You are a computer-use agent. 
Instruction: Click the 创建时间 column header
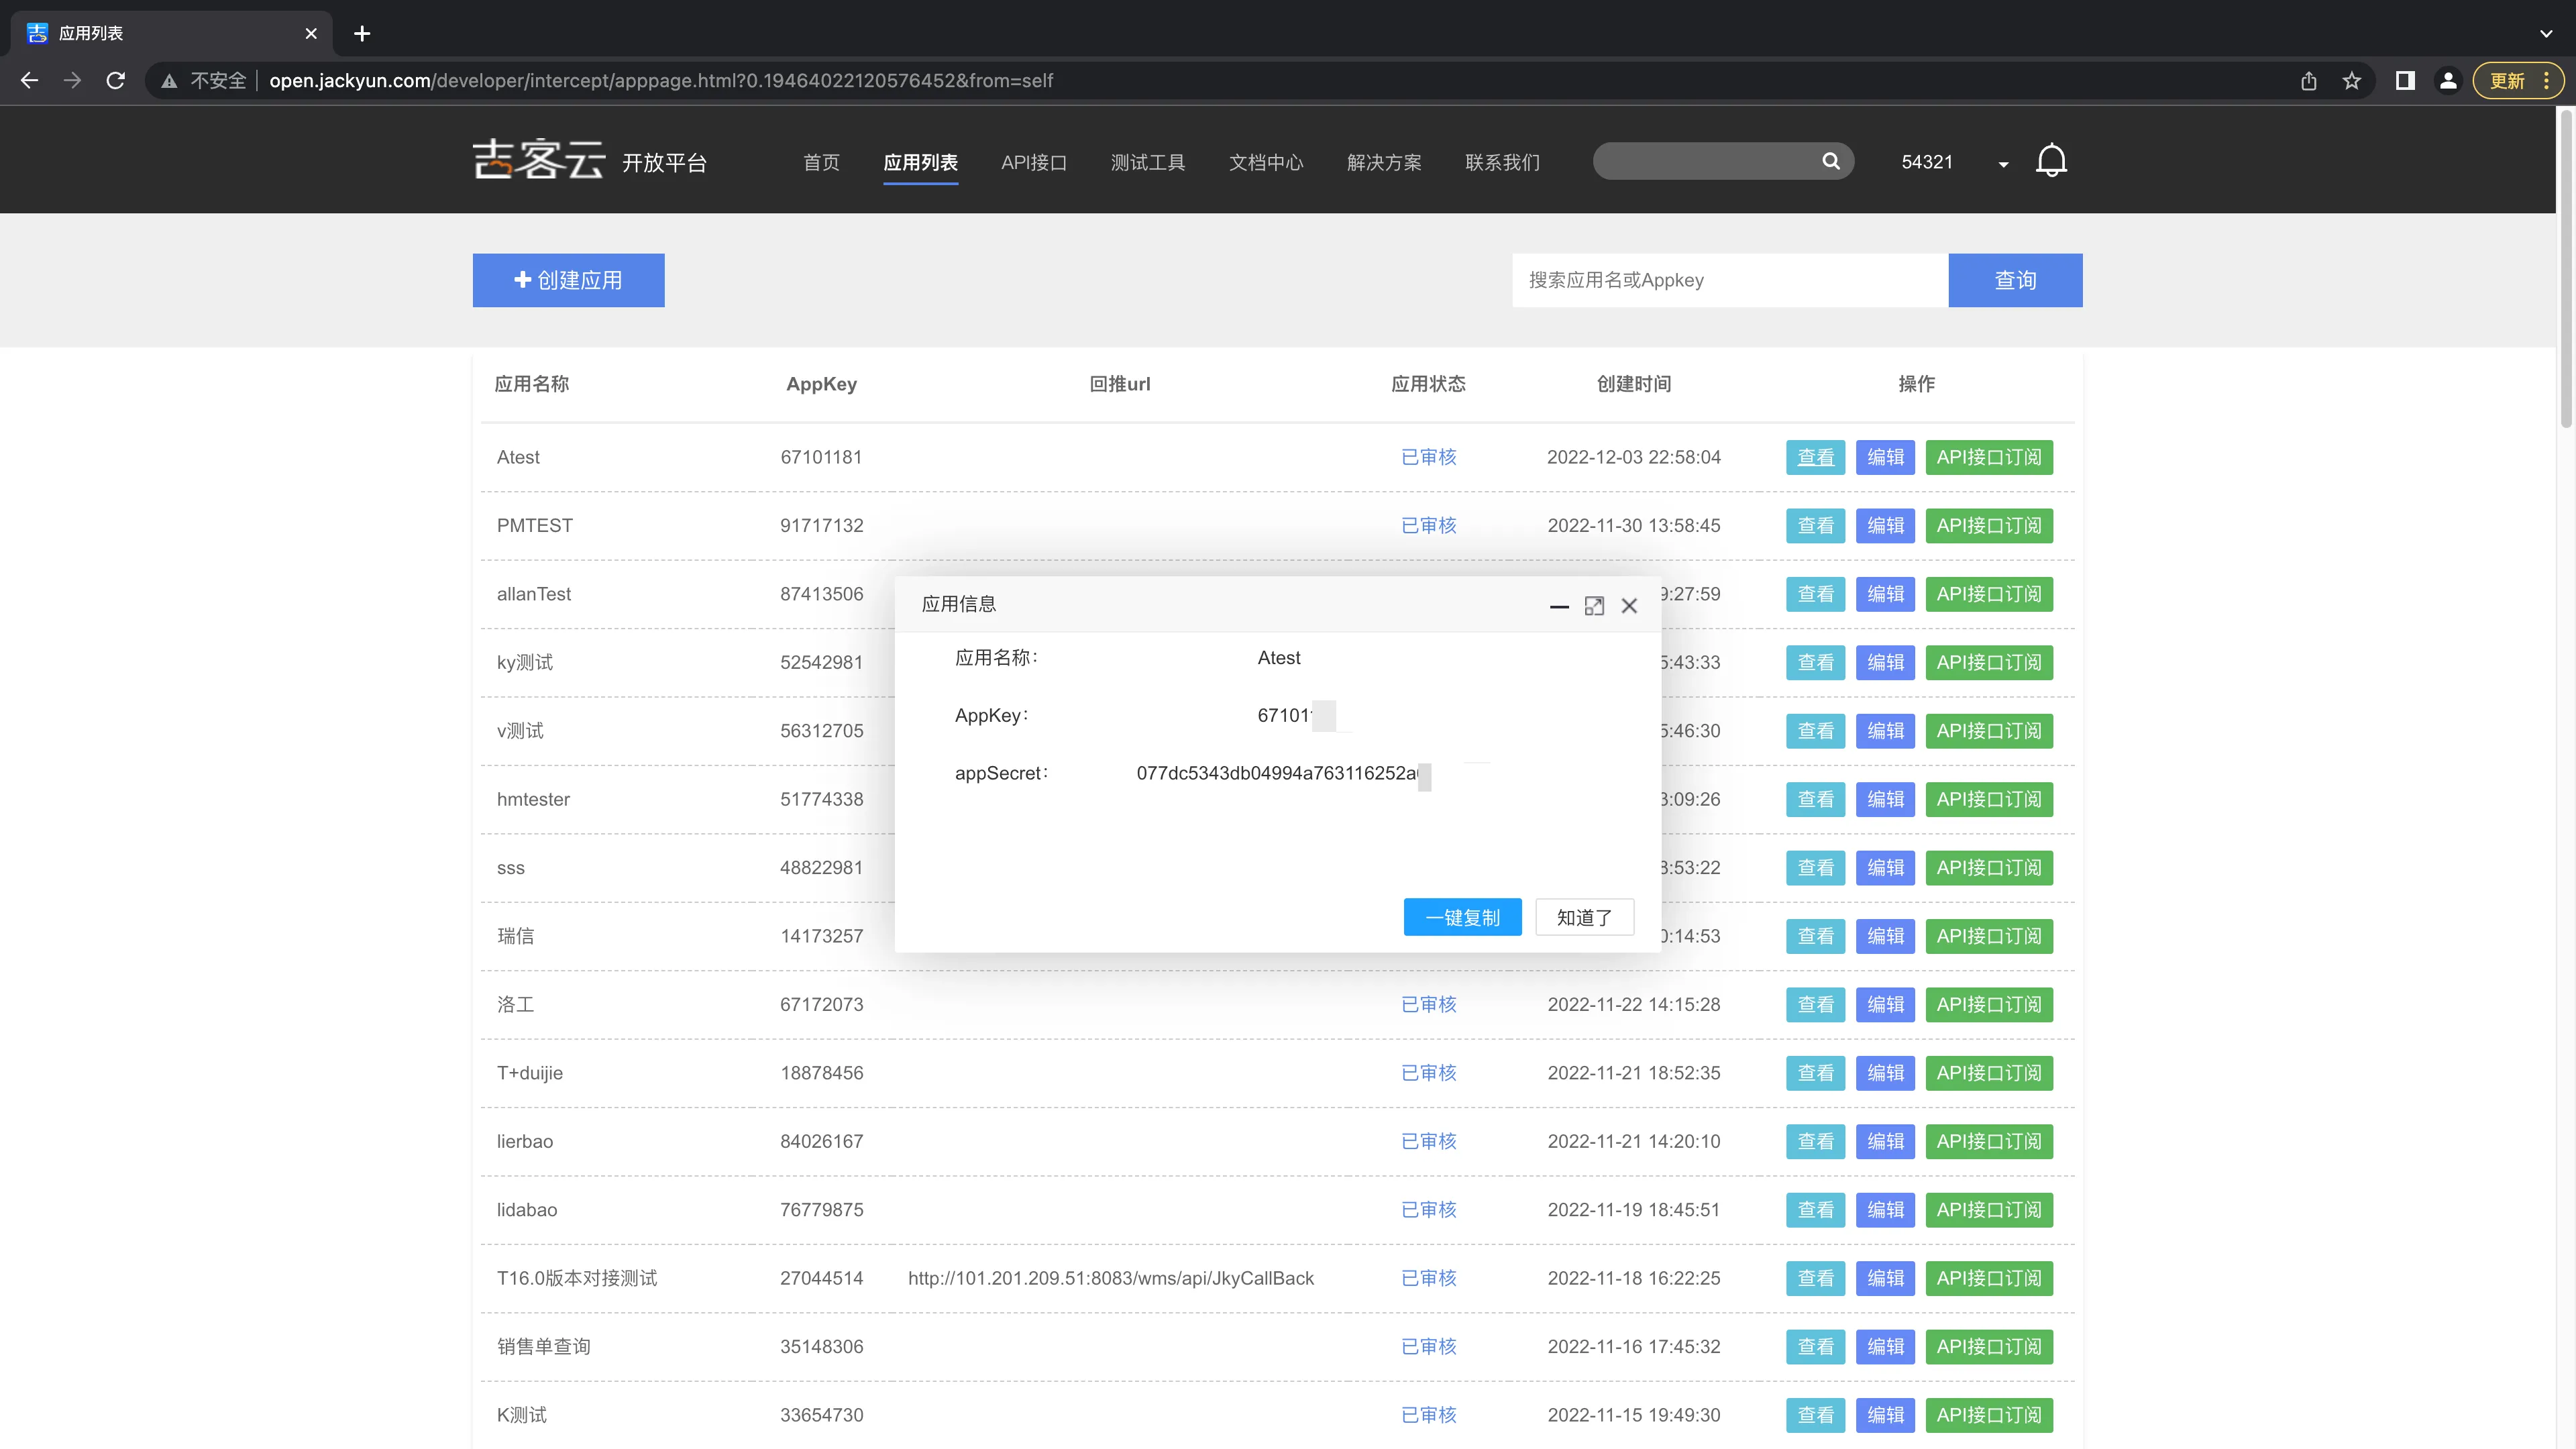click(1633, 384)
